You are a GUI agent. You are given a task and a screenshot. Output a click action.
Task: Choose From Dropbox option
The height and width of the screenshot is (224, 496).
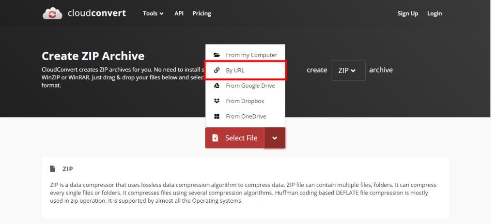pos(246,101)
